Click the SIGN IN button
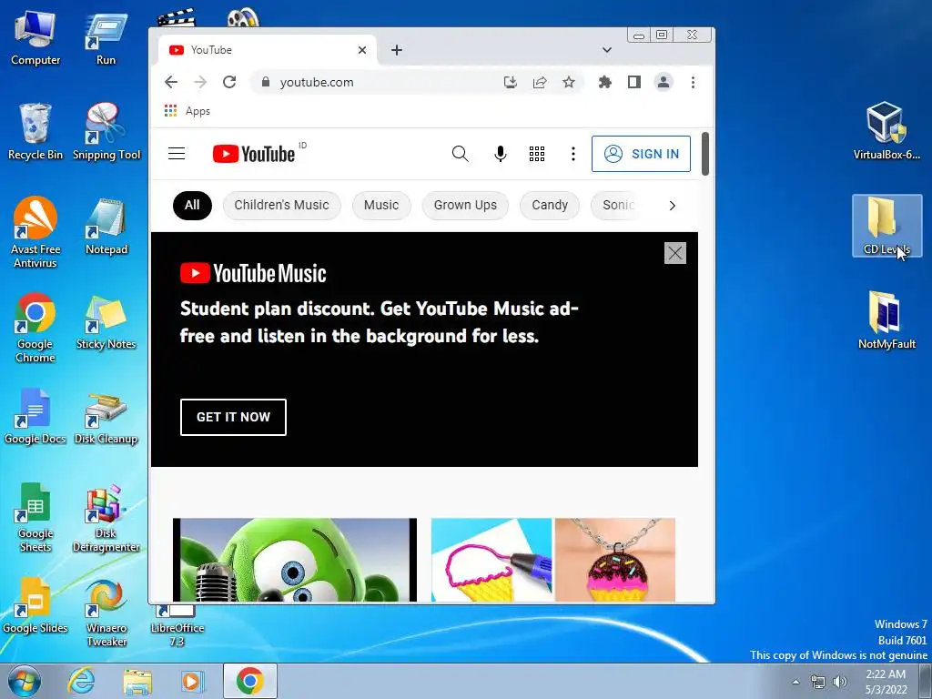This screenshot has height=699, width=932. coord(641,154)
